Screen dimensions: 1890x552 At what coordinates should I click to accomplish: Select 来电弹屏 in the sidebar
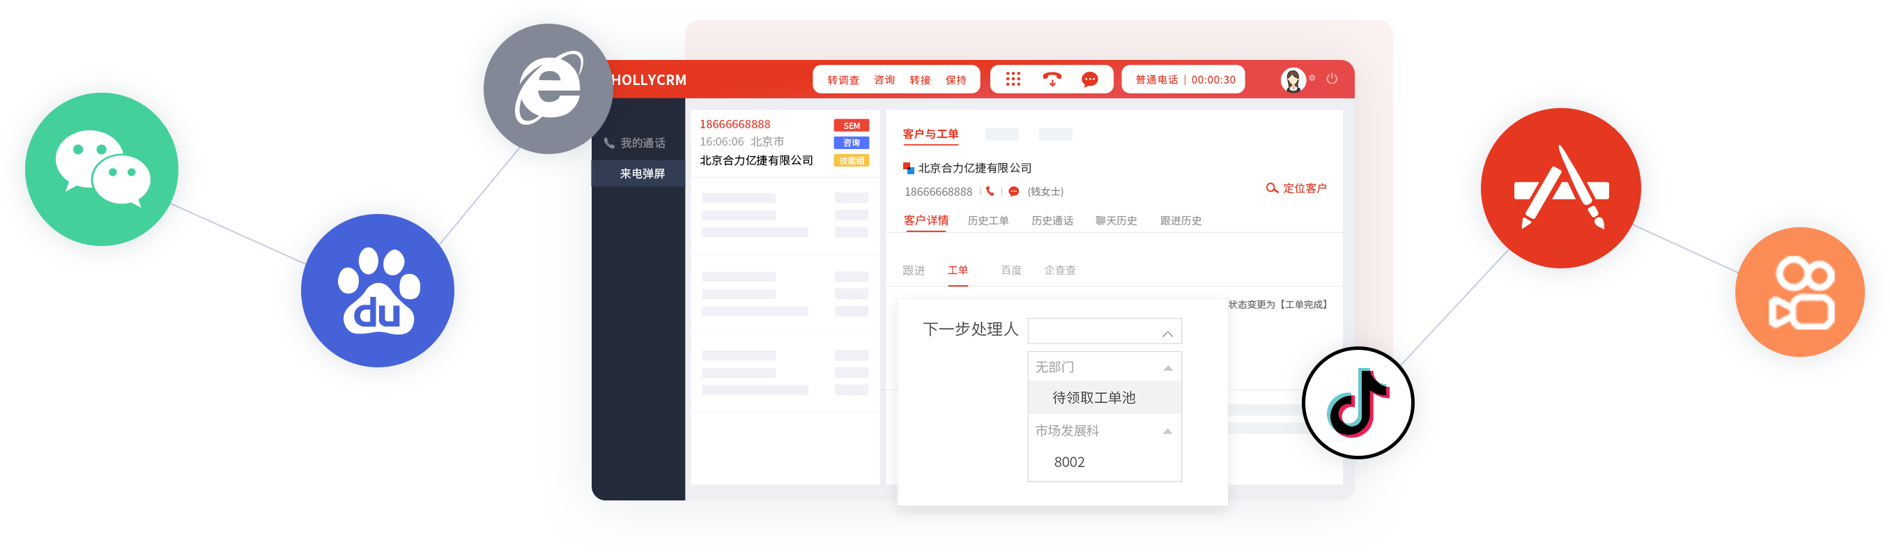[x=639, y=174]
